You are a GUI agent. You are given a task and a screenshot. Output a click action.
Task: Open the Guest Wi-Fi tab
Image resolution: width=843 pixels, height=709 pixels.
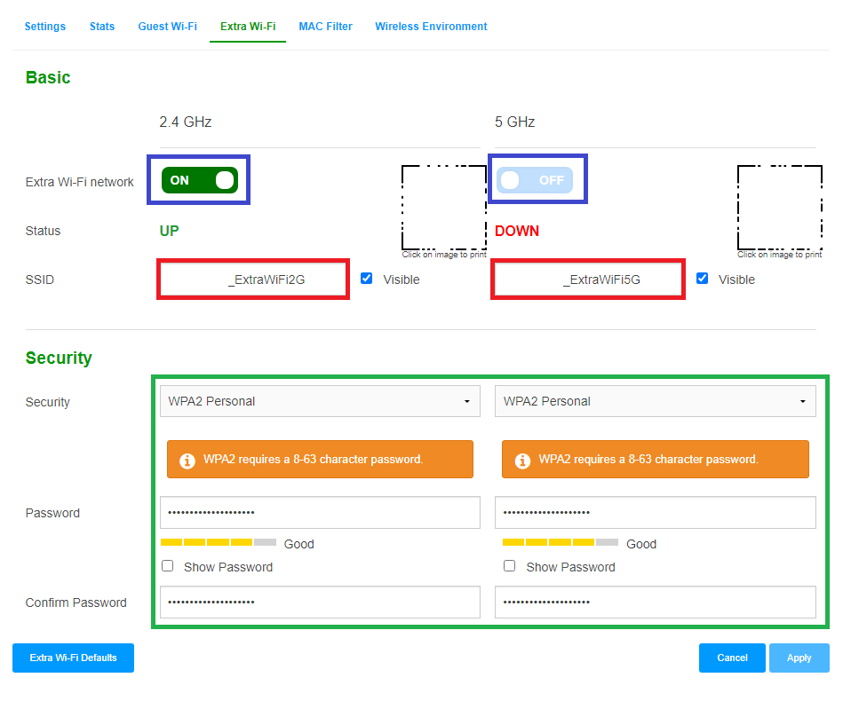(168, 27)
